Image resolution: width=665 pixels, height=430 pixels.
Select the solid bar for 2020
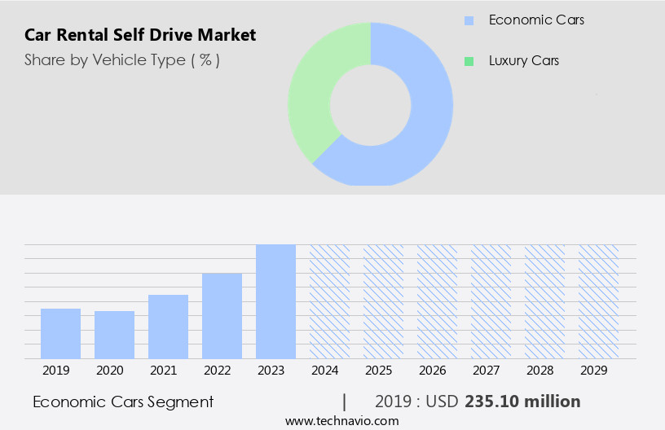click(114, 335)
